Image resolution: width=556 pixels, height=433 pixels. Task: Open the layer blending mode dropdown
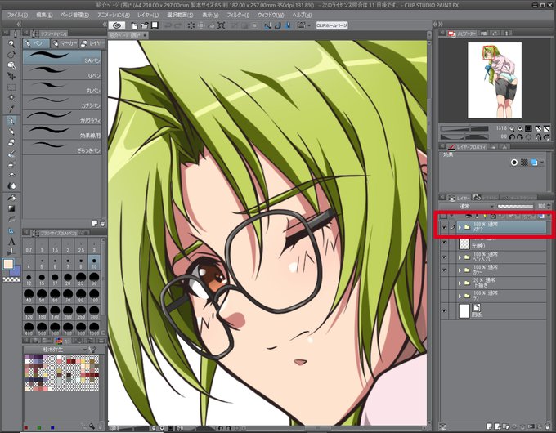point(467,206)
